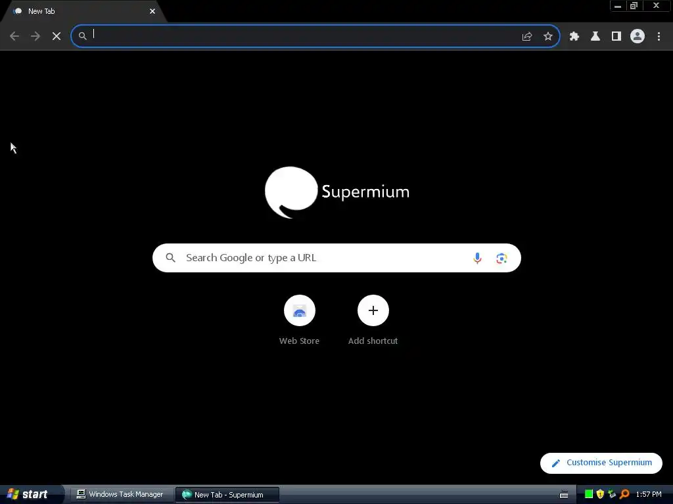Restore down the Supermium window

point(634,5)
